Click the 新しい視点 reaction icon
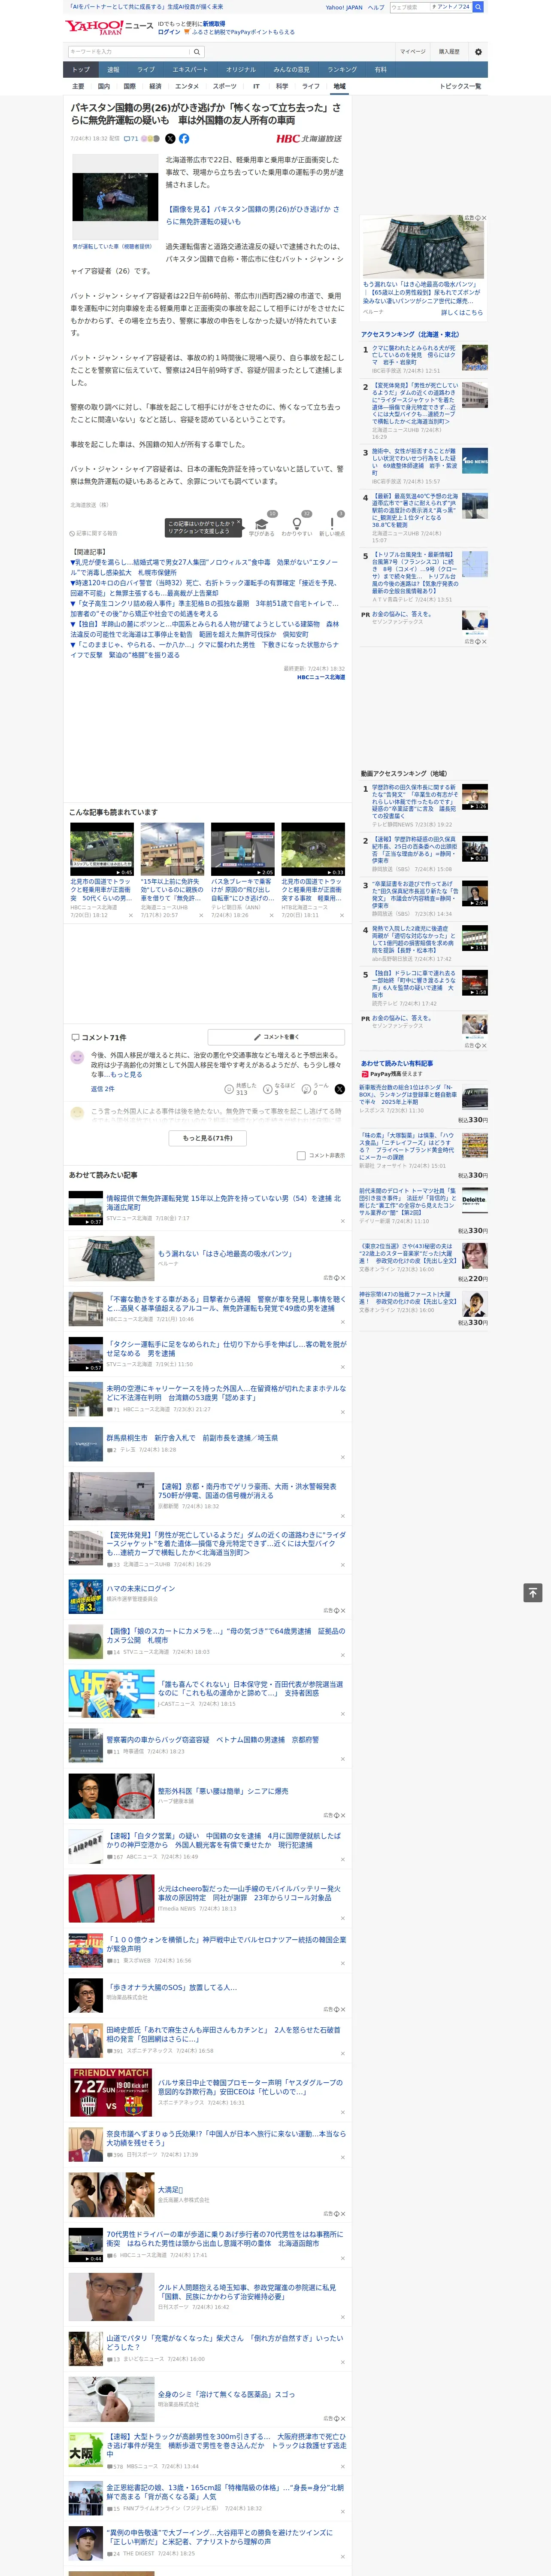This screenshot has height=2576, width=551. (332, 524)
